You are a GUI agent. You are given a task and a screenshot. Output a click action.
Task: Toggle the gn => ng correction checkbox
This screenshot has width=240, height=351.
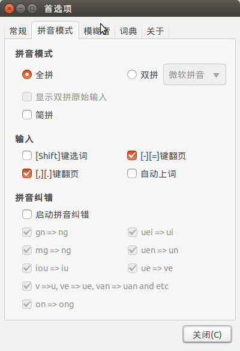[x=27, y=232]
